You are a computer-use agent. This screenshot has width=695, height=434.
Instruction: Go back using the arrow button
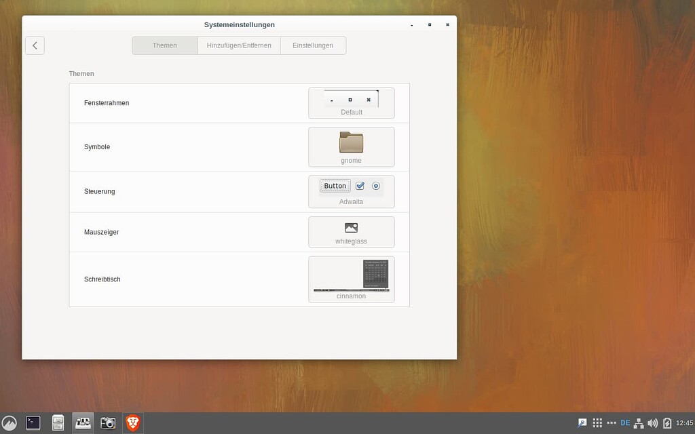(x=35, y=45)
